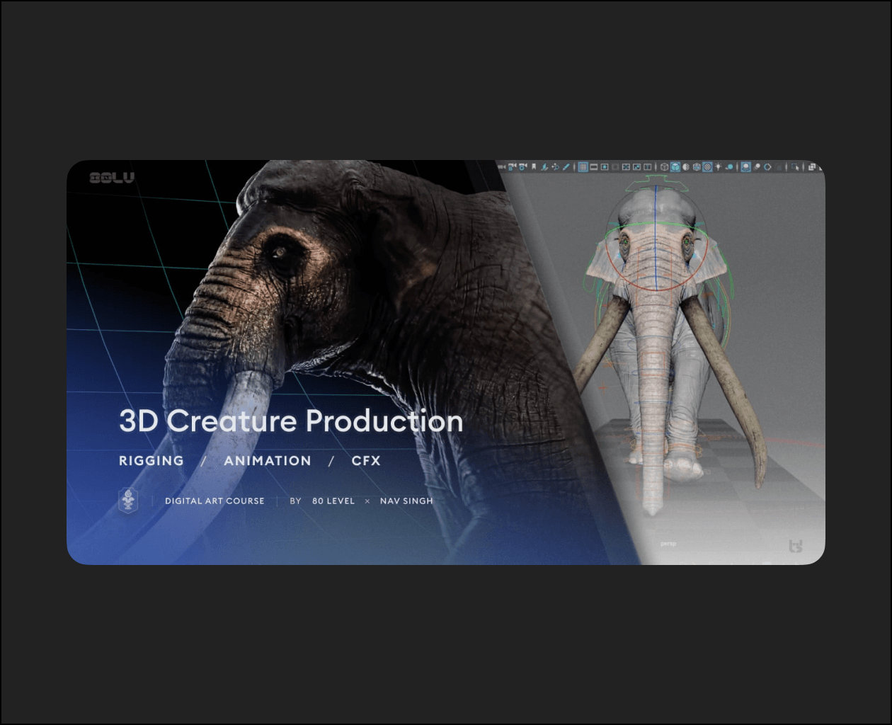Image resolution: width=892 pixels, height=725 pixels.
Task: Click the isolate select icon
Action: tap(745, 167)
